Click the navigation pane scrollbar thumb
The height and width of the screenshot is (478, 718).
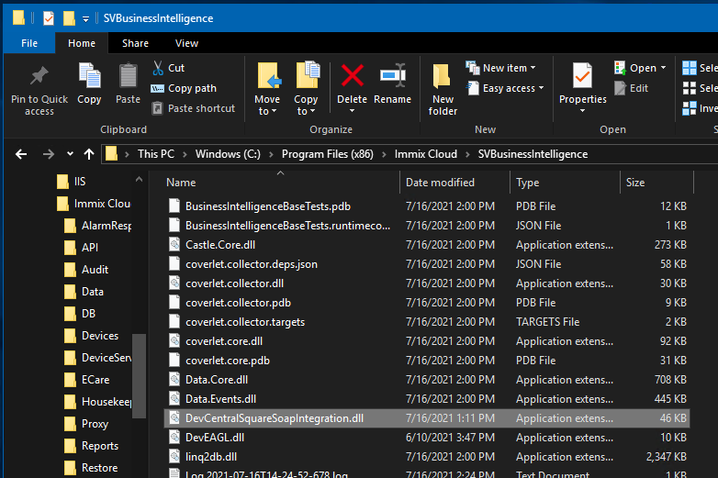139,376
